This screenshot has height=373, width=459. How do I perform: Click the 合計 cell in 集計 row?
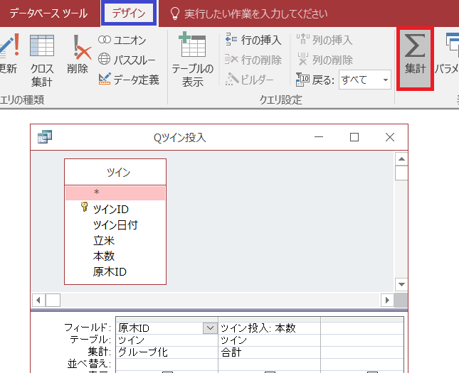tap(268, 352)
